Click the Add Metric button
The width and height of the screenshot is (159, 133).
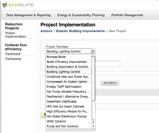(x=110, y=83)
